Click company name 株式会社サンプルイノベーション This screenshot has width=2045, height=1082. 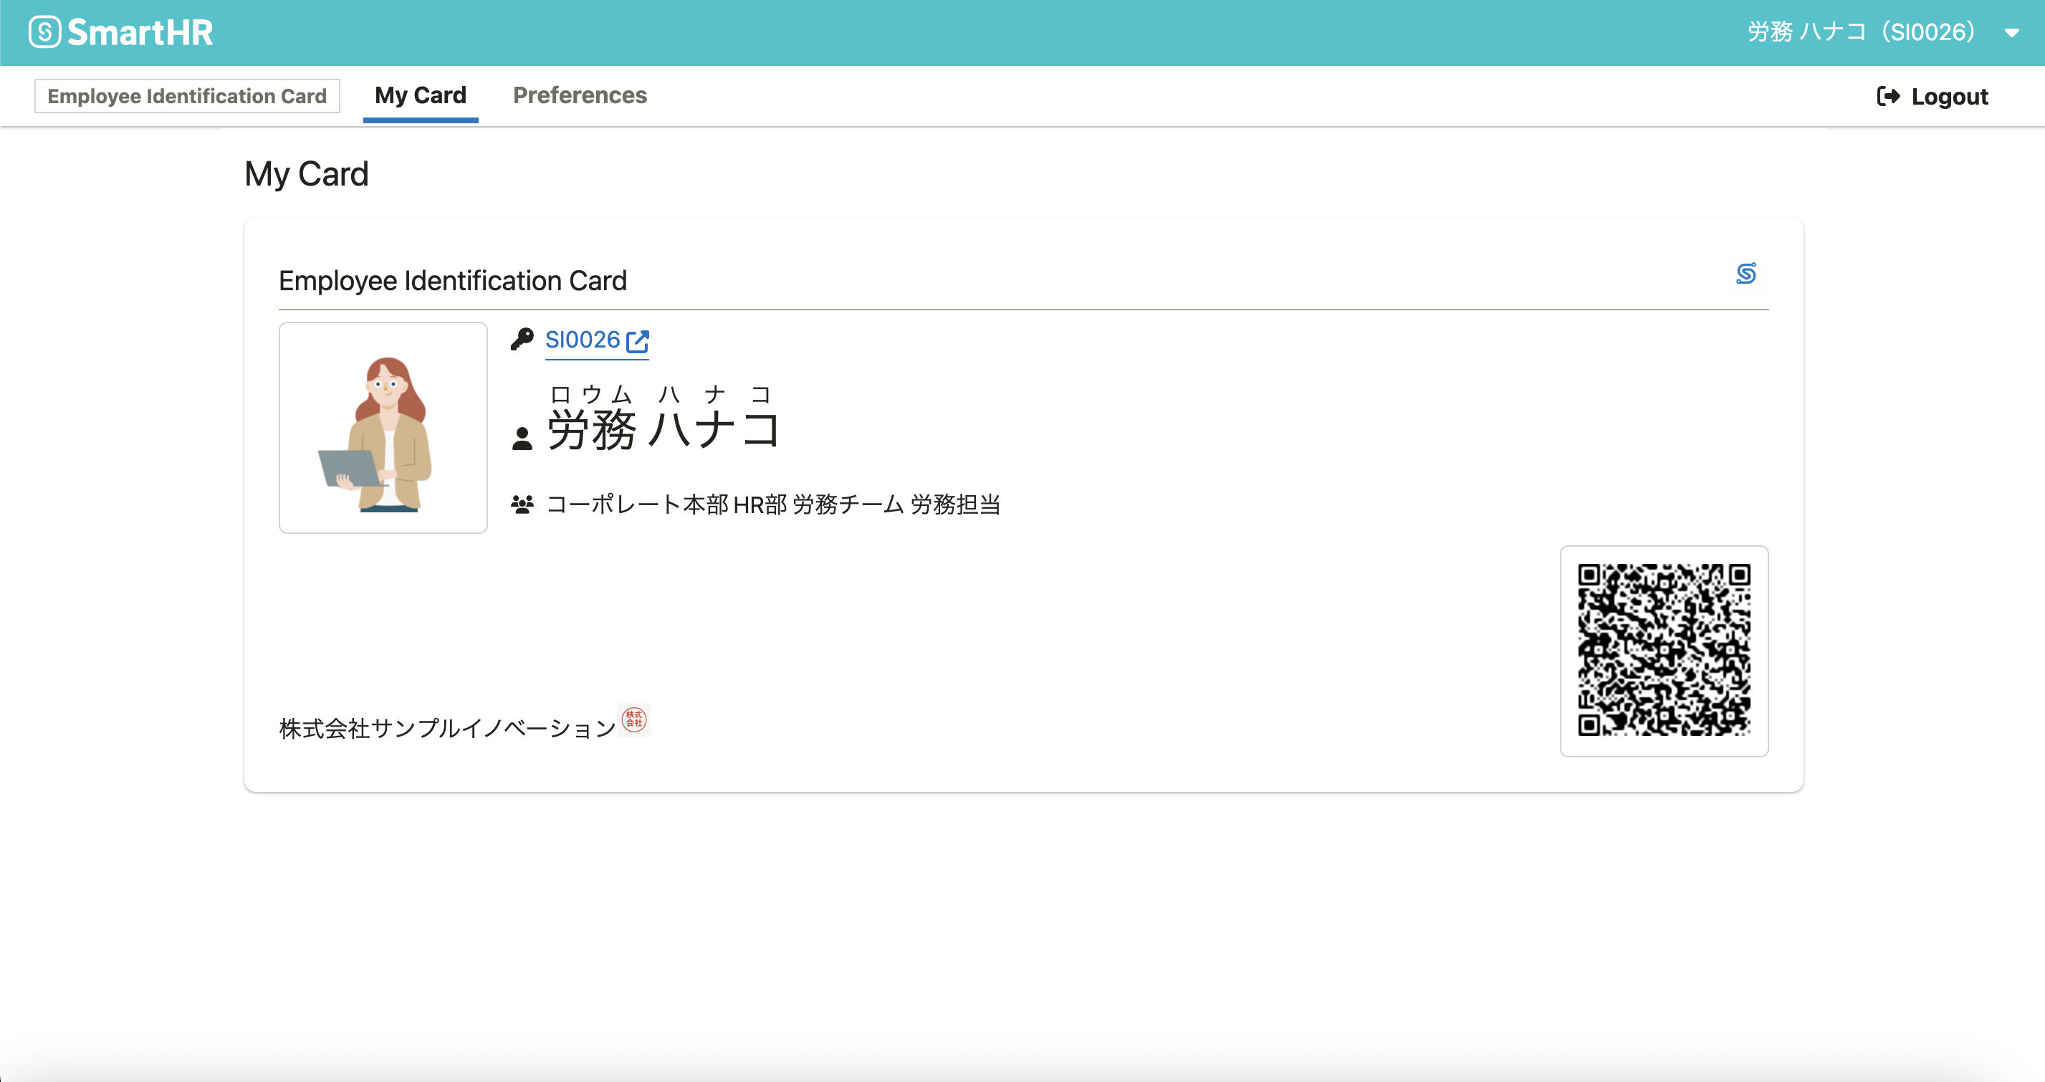pyautogui.click(x=448, y=728)
